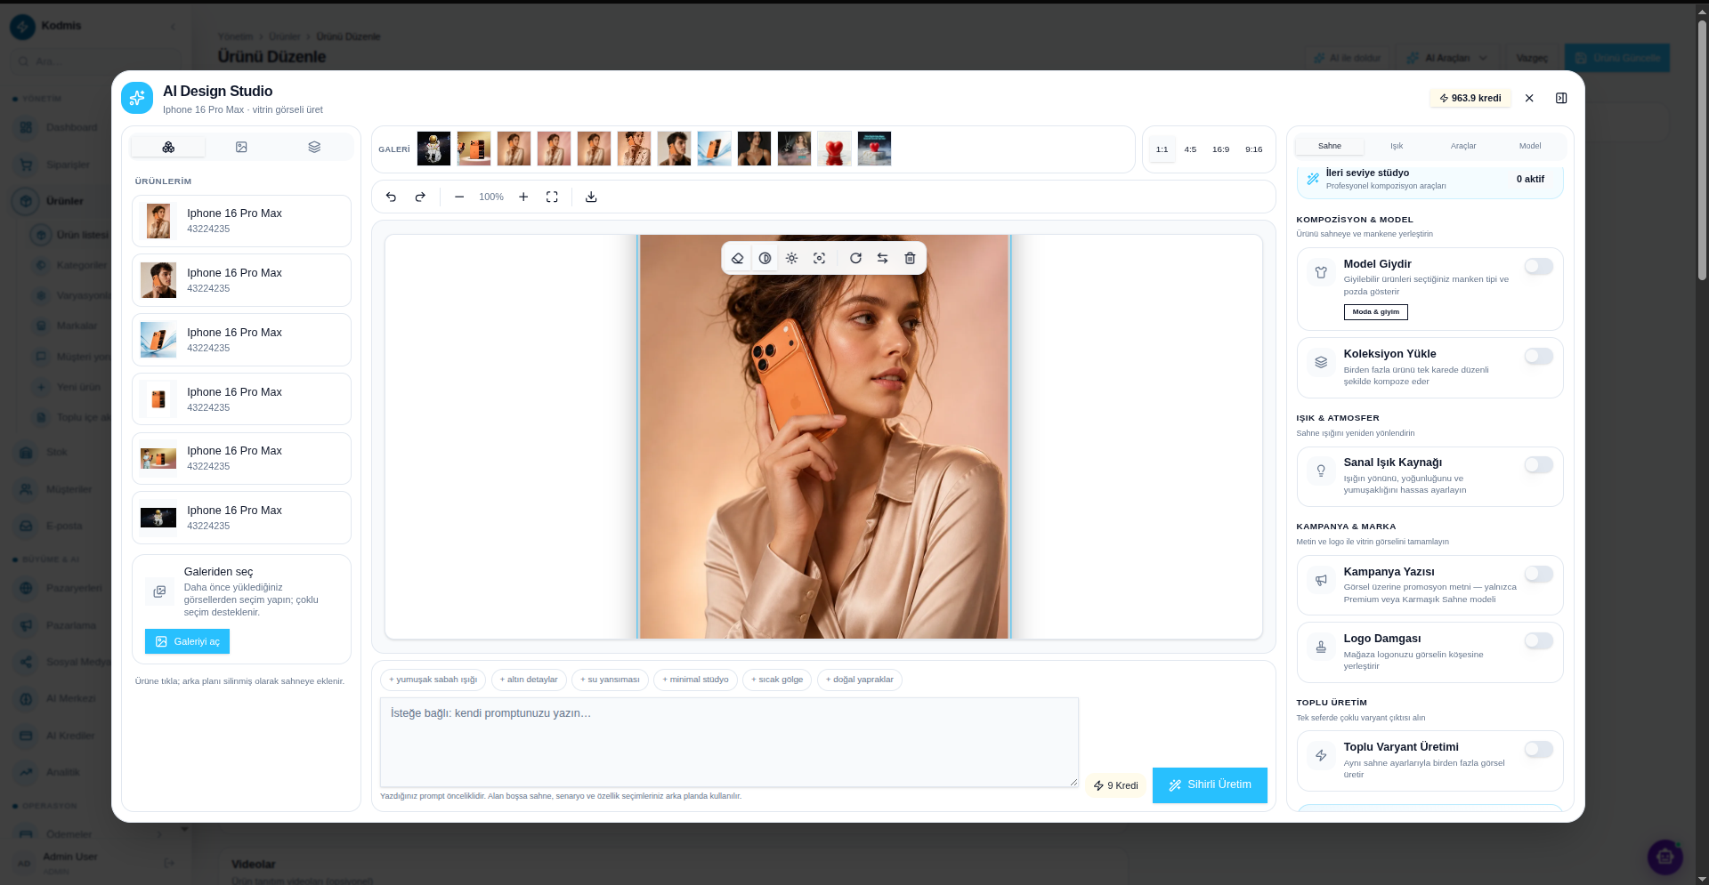Screen dimensions: 1709x885
Task: Start generation with Sihirli Üretim button
Action: click(1210, 785)
